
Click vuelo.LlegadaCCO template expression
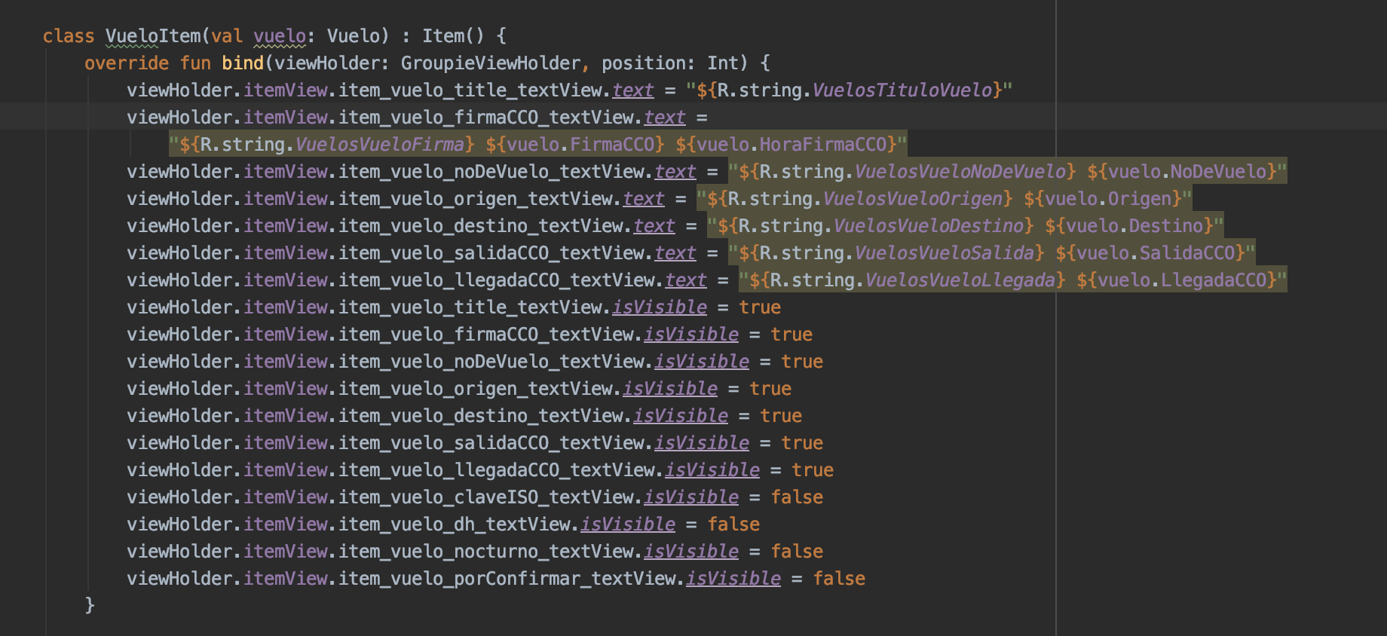tap(1176, 280)
